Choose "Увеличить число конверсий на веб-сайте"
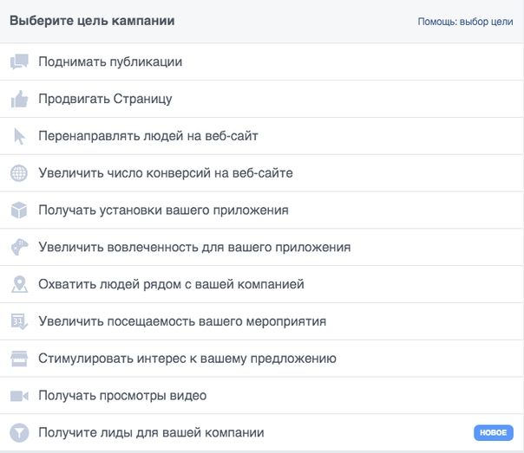524x453 pixels. coord(262,173)
